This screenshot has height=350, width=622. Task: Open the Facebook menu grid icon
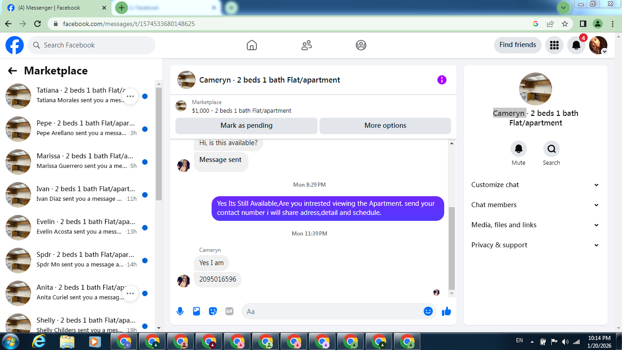(554, 45)
